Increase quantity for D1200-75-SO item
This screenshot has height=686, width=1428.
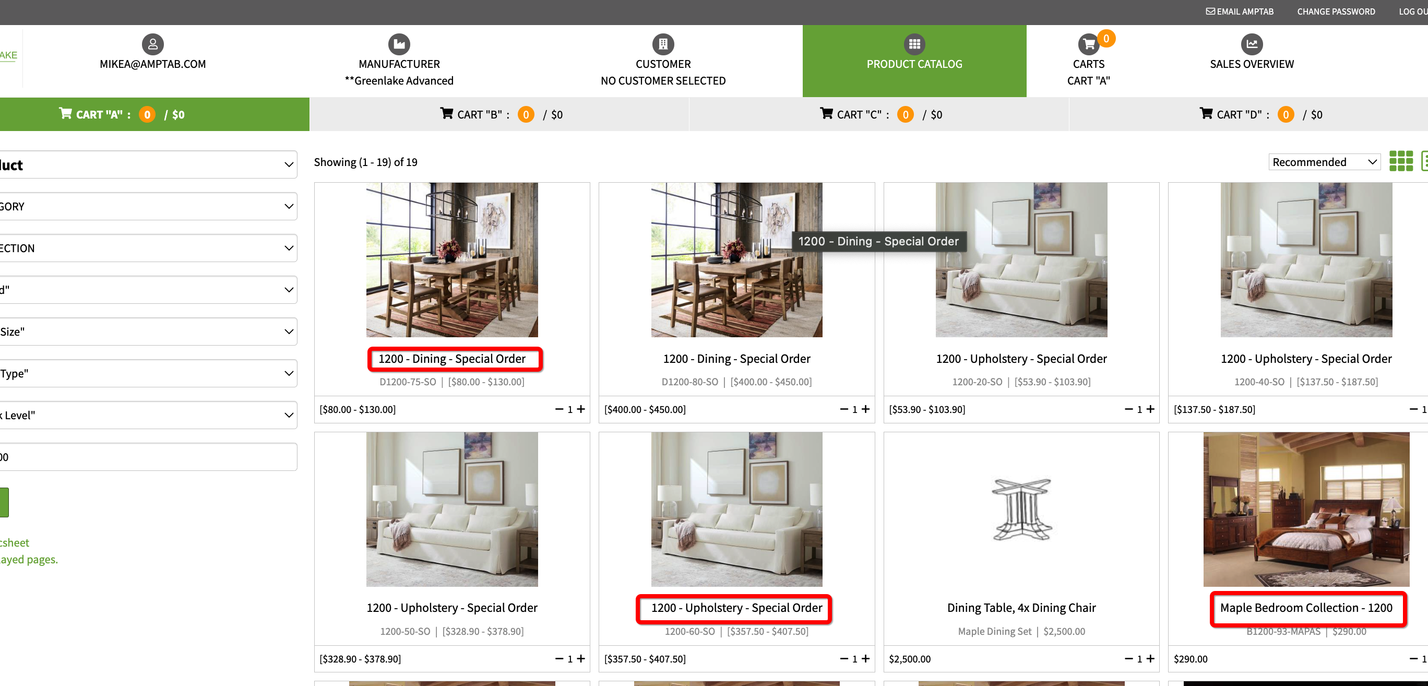(581, 409)
